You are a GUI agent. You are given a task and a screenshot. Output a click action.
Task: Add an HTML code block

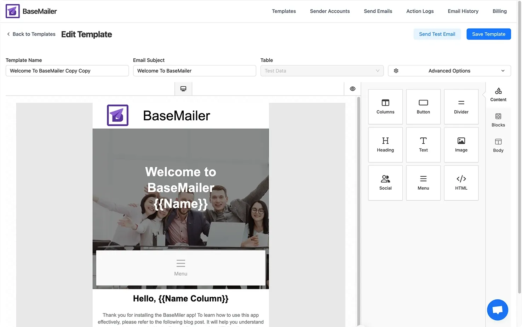coord(461,183)
